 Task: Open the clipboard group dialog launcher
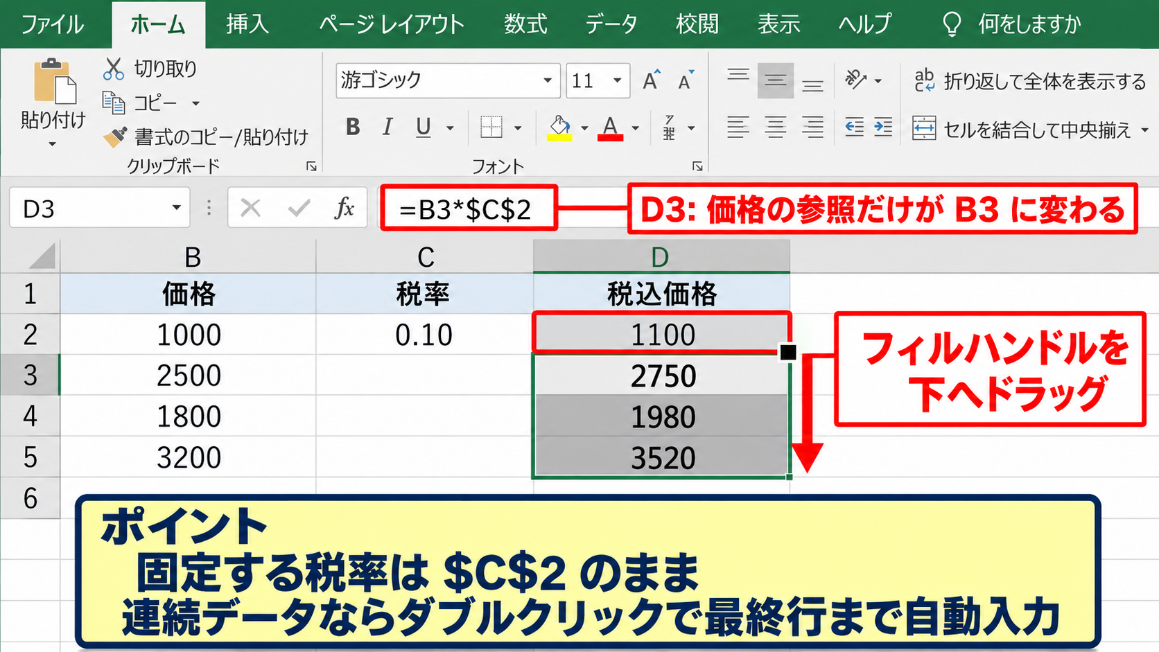pyautogui.click(x=311, y=166)
